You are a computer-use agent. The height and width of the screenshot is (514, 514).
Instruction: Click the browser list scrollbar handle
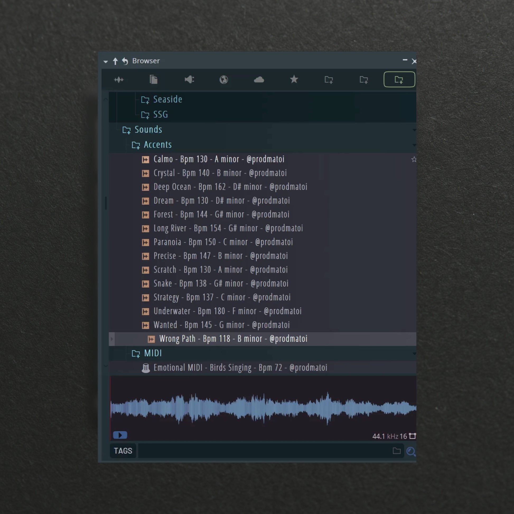click(106, 203)
